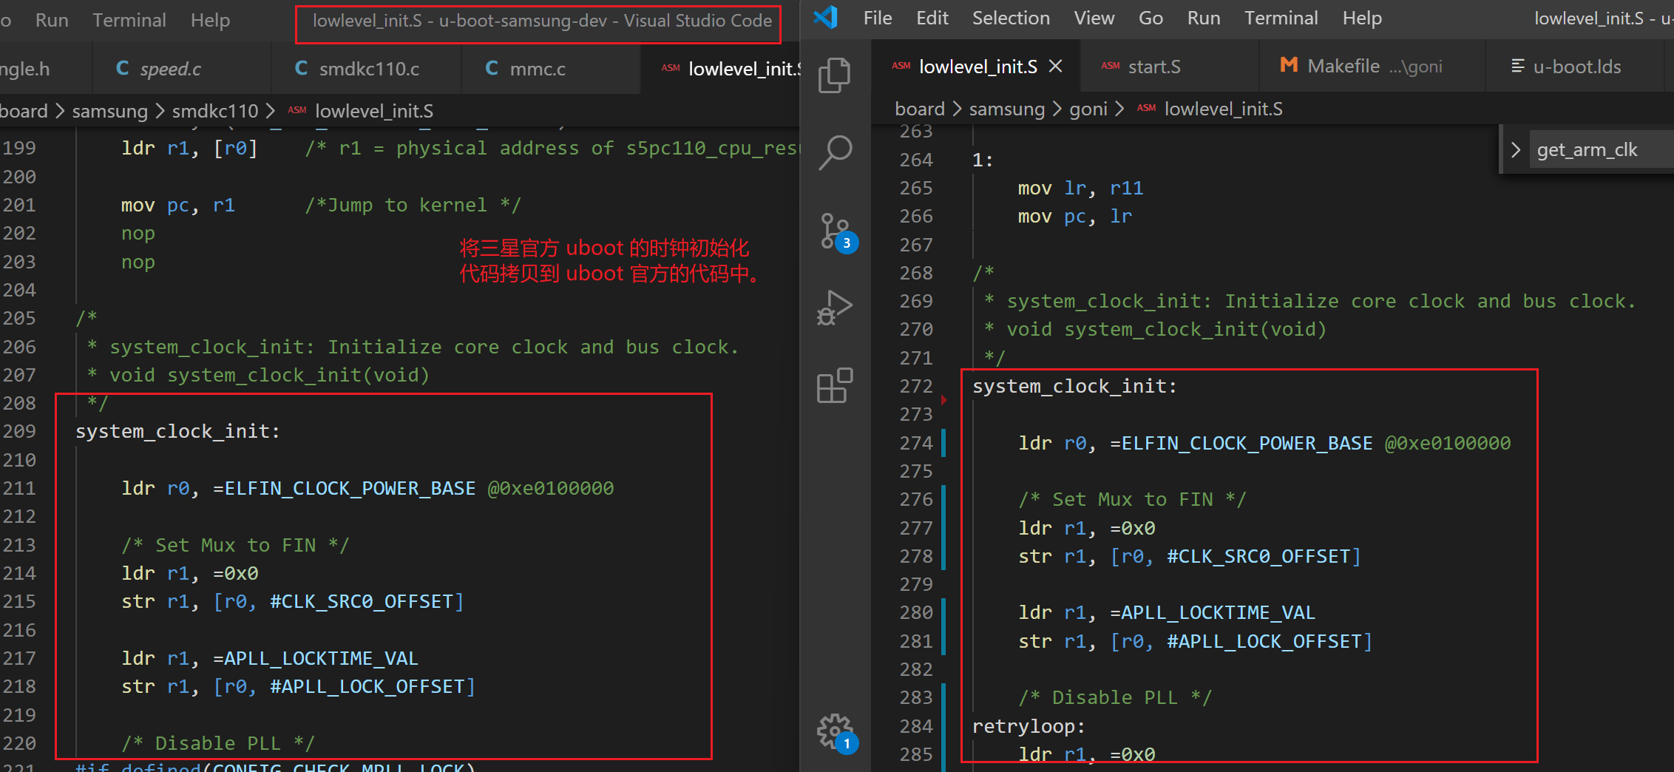This screenshot has height=772, width=1674.
Task: Click the get_arm_clk label
Action: pos(1587,149)
